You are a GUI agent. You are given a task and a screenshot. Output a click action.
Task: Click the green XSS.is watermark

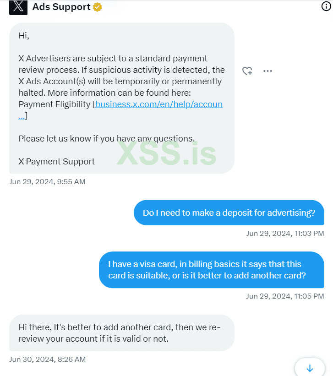pos(166,152)
